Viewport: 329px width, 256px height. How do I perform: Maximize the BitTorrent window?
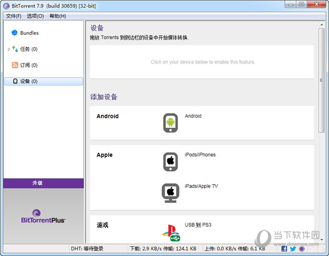302,4
